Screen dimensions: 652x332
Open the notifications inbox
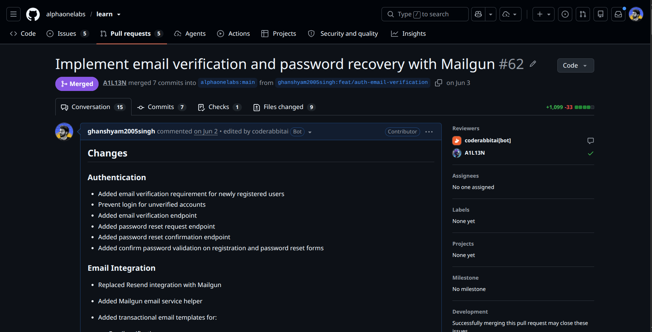(618, 14)
